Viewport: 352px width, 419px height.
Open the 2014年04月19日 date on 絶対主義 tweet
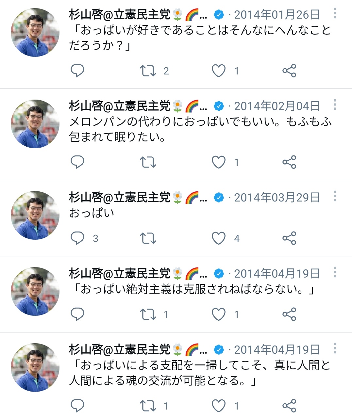[277, 274]
